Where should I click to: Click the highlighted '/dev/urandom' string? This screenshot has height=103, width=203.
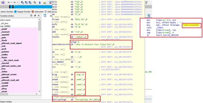[191, 25]
